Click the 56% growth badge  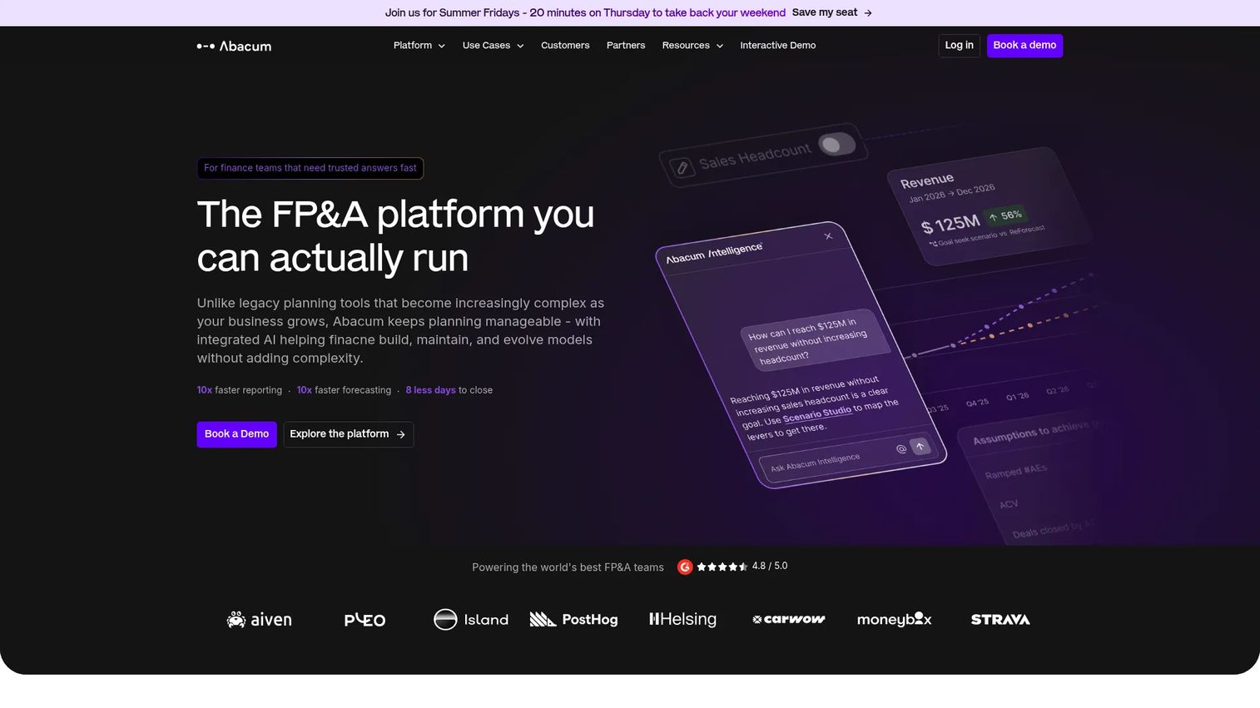[x=1005, y=216]
